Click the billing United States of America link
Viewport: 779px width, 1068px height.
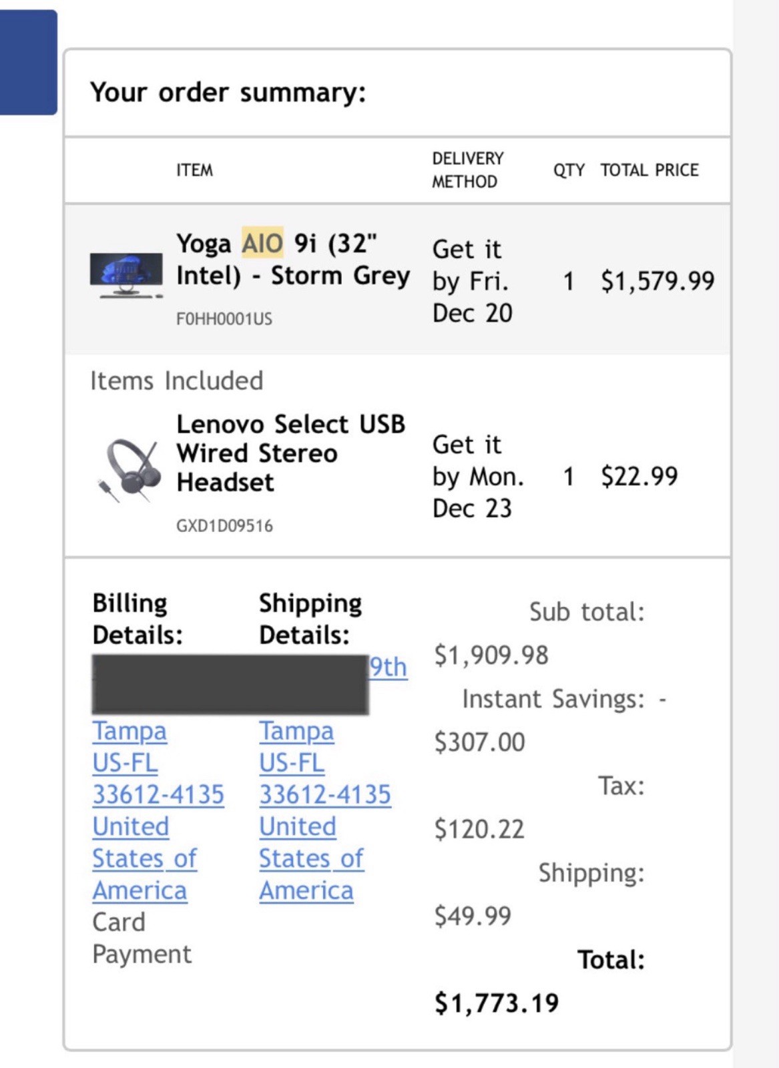coord(144,858)
